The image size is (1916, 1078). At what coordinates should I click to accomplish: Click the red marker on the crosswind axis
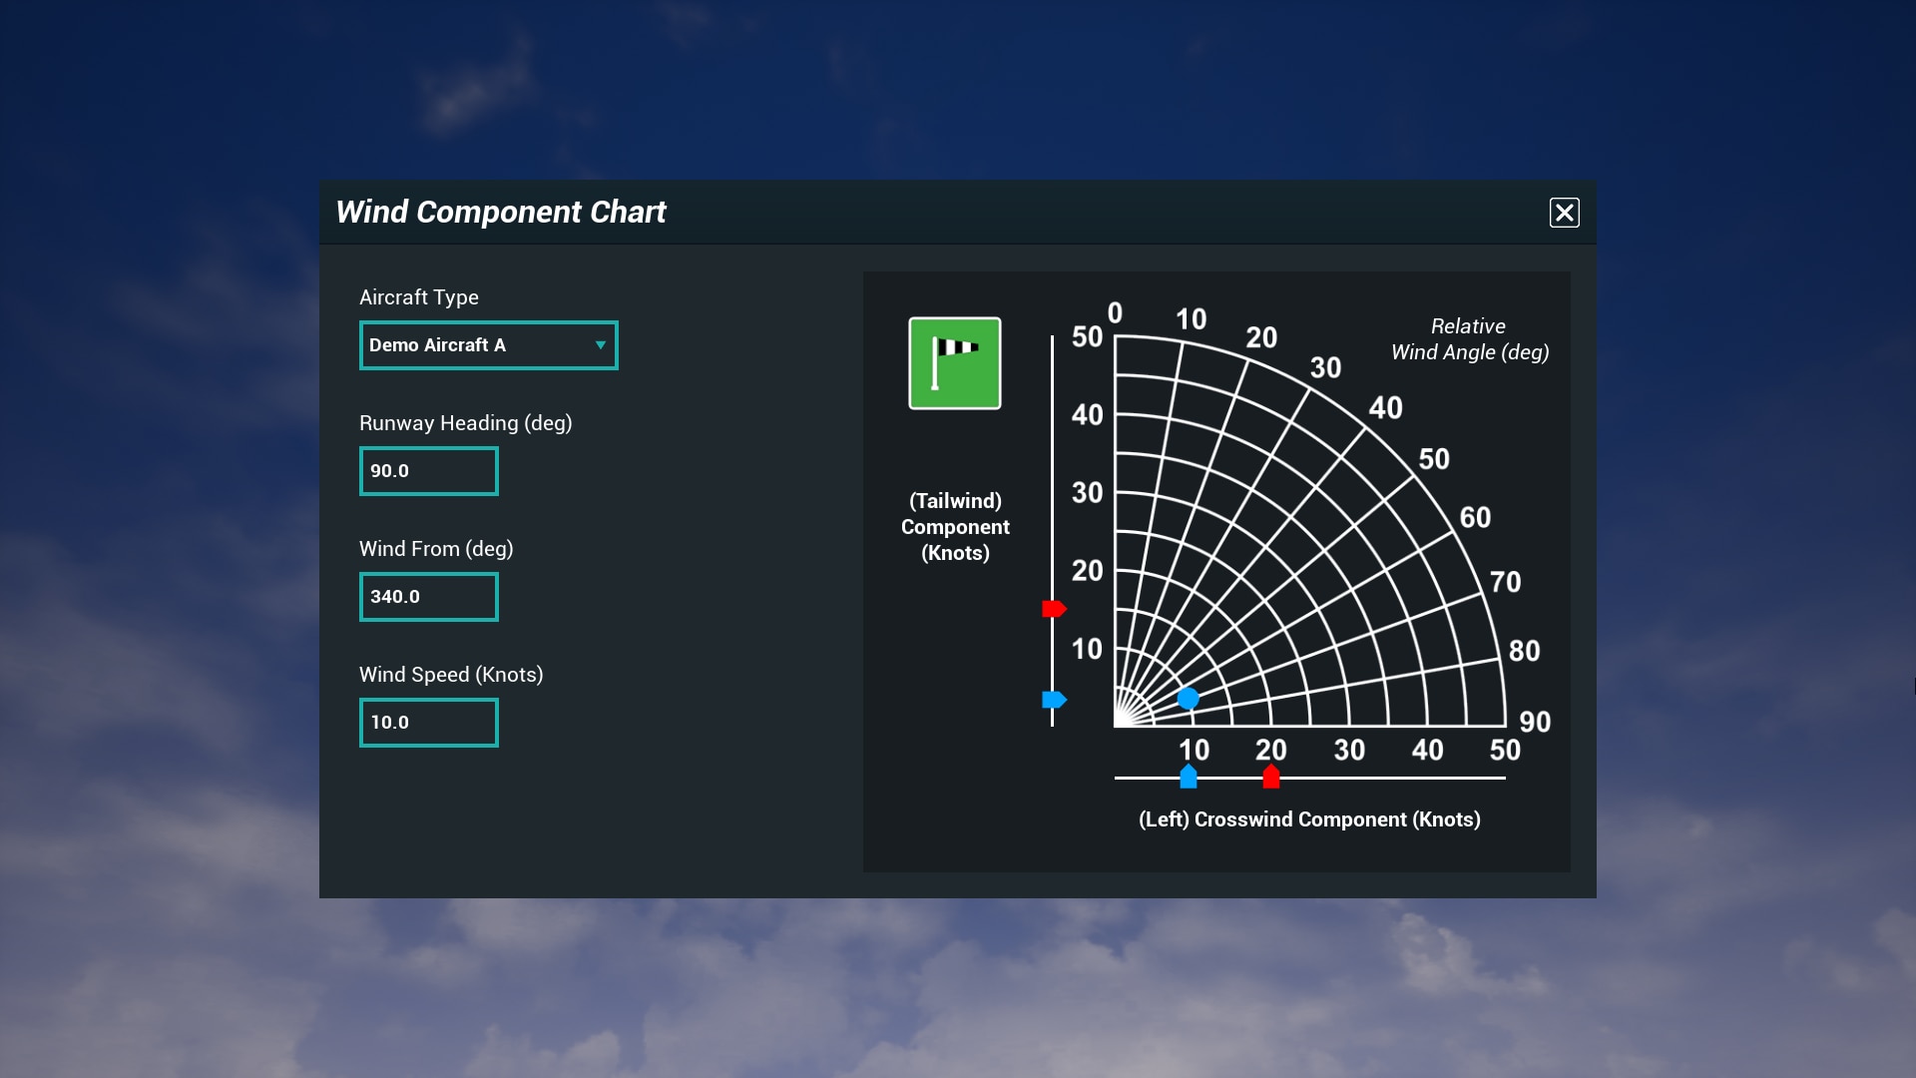click(1271, 777)
